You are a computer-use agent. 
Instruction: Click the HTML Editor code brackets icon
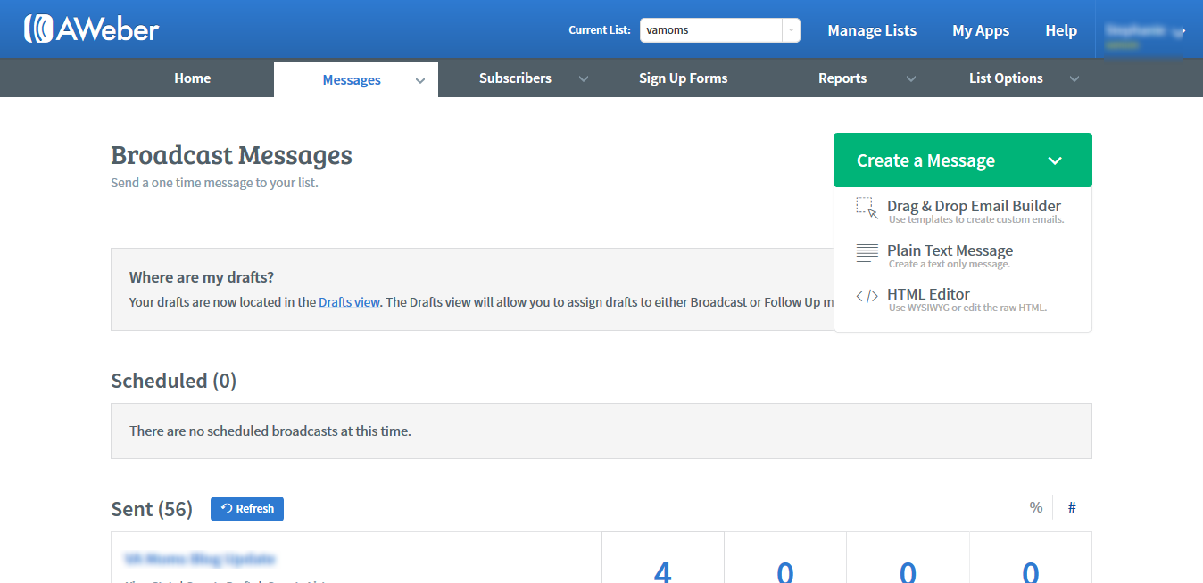coord(867,297)
